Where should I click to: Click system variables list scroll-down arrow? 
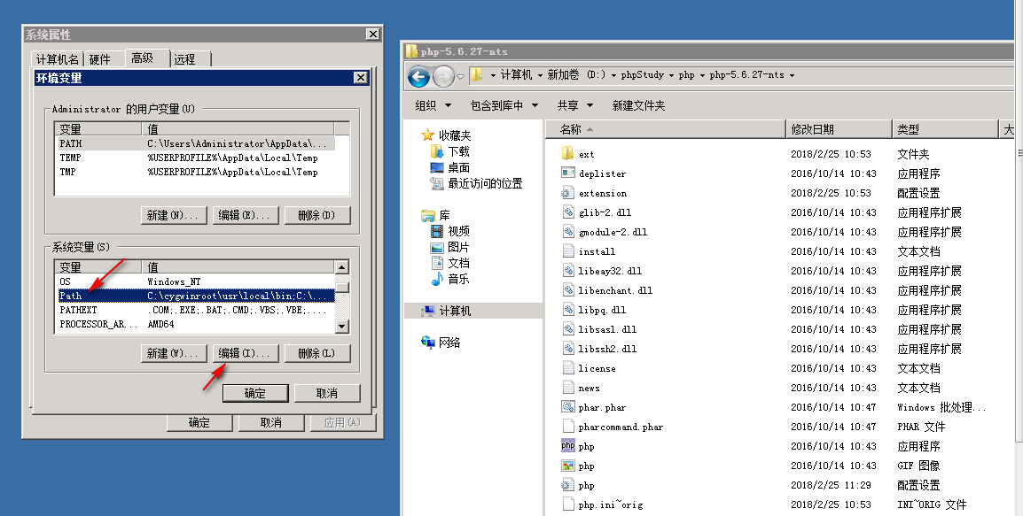point(342,327)
